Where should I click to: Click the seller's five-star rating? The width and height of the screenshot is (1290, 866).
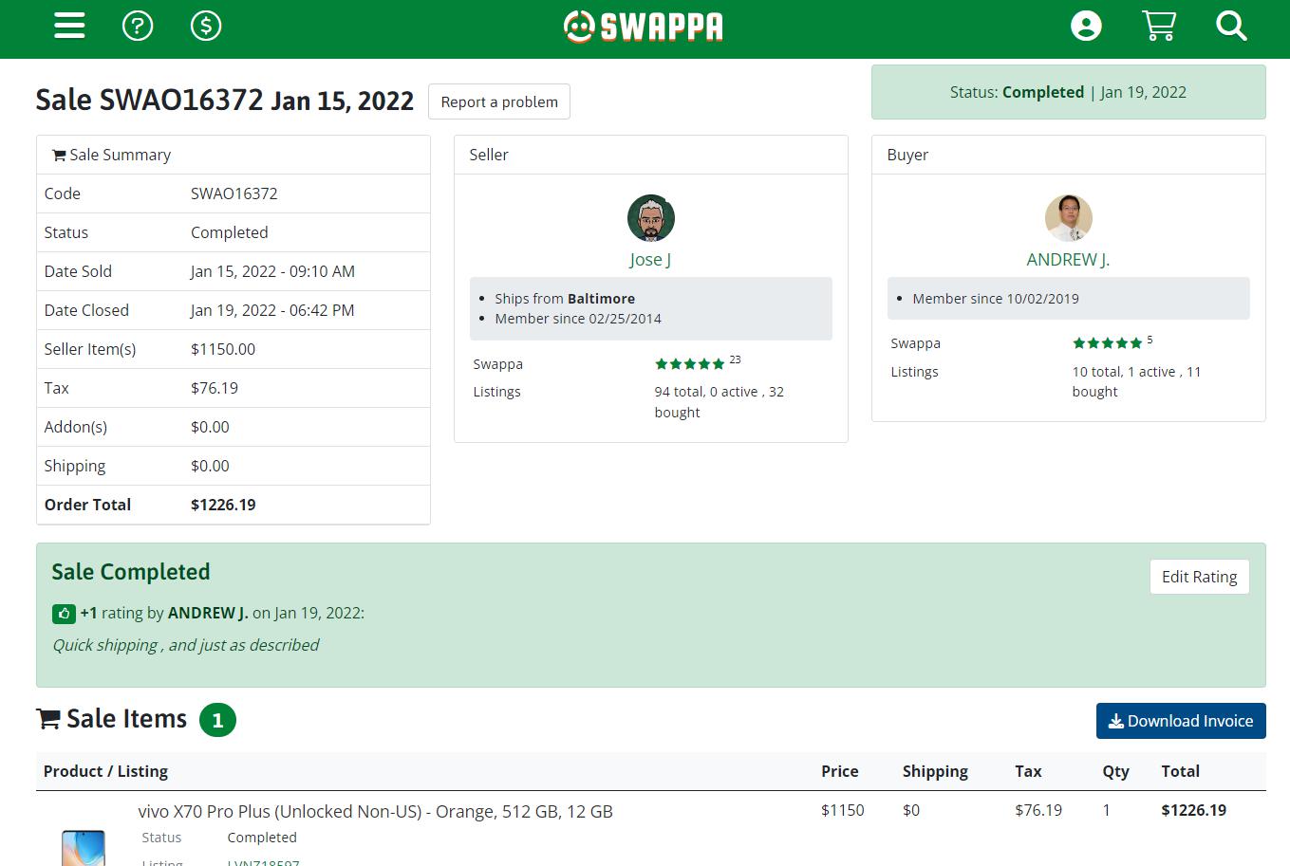[690, 364]
